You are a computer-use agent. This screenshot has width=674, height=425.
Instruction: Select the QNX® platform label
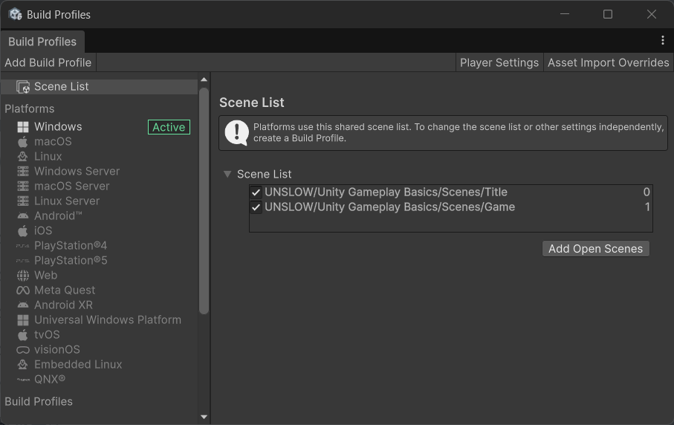[x=50, y=380]
